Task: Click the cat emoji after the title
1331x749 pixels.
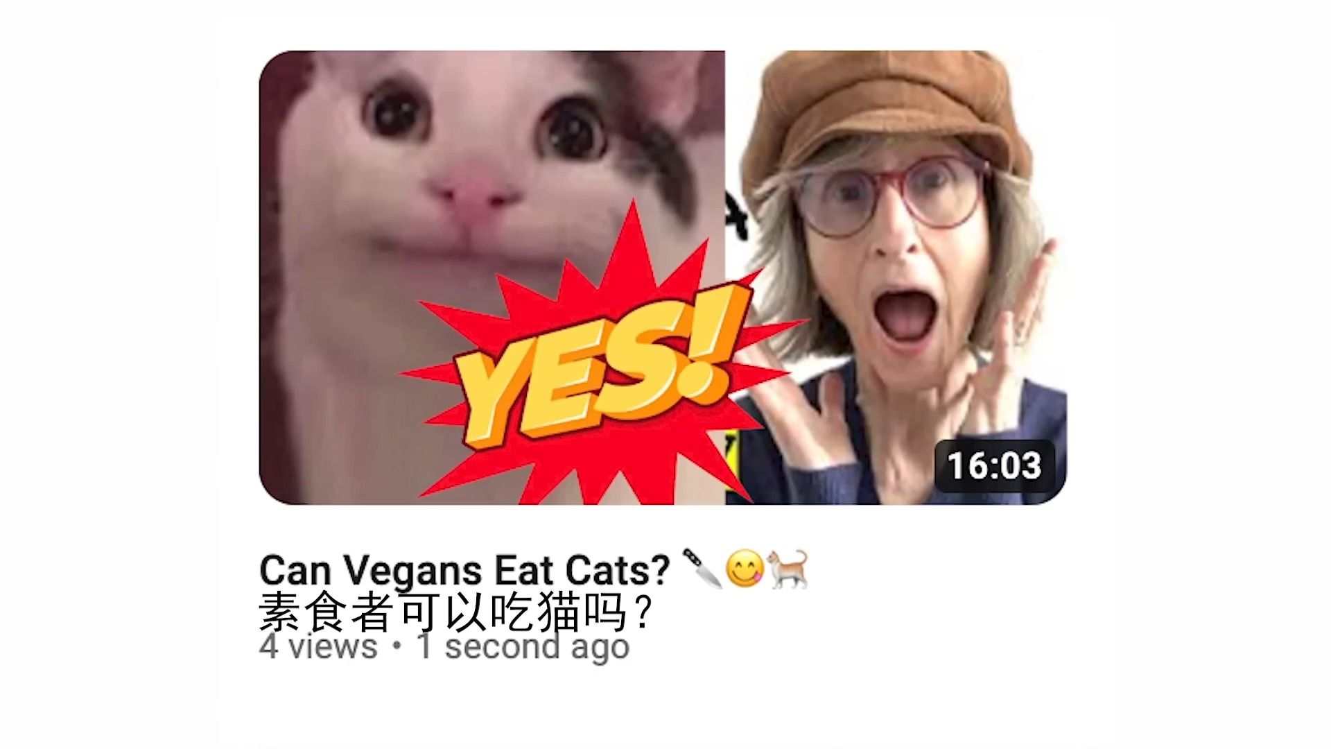Action: [x=788, y=568]
